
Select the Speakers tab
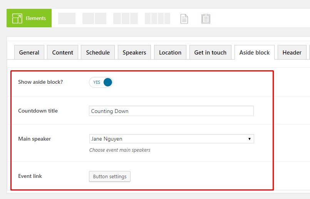[x=134, y=53]
